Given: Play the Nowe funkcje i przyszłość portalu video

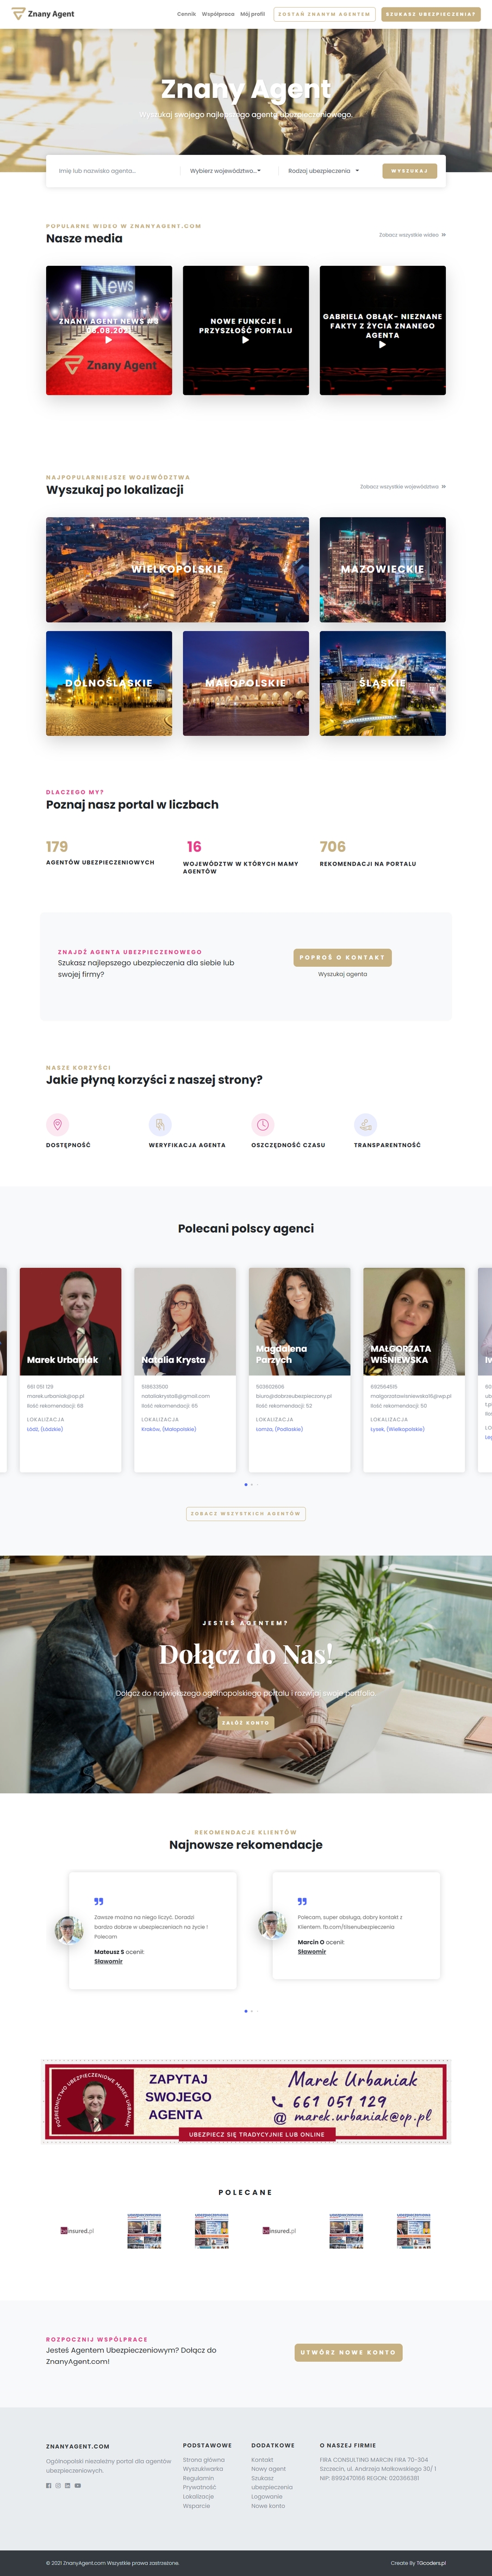Looking at the screenshot, I should (246, 339).
